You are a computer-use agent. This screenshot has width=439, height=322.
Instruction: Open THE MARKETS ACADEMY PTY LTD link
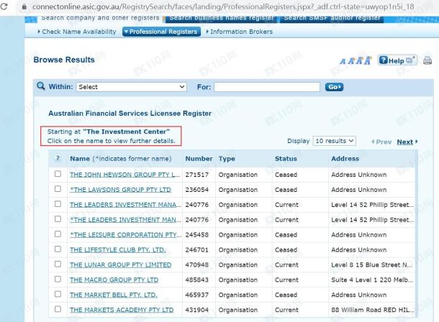[x=122, y=310]
